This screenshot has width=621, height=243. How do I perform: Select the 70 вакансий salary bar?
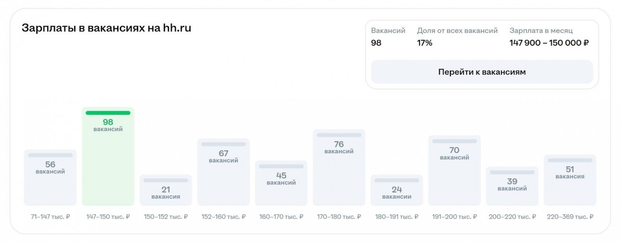pyautogui.click(x=454, y=170)
